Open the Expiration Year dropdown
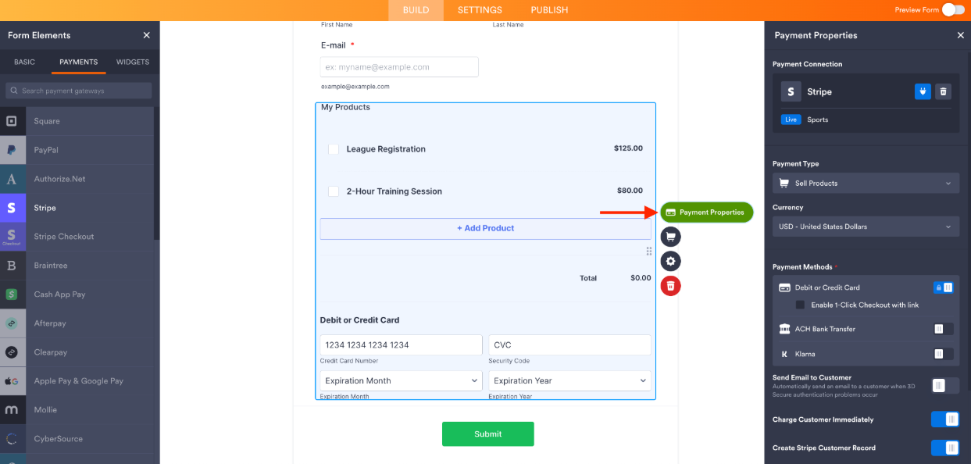 click(x=569, y=380)
